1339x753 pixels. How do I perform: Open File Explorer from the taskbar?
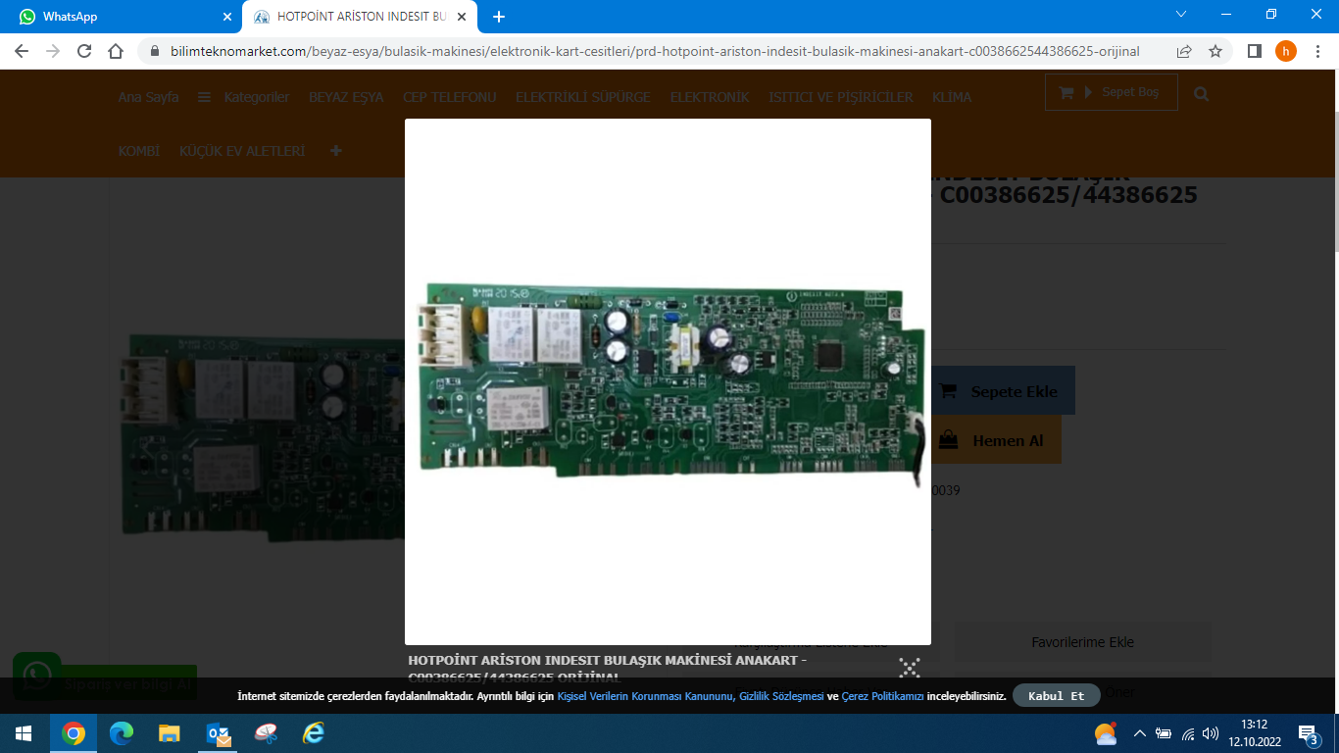pyautogui.click(x=170, y=733)
